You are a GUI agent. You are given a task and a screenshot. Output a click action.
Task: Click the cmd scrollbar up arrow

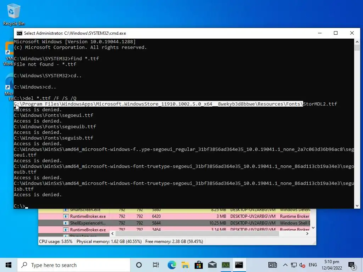(357, 42)
